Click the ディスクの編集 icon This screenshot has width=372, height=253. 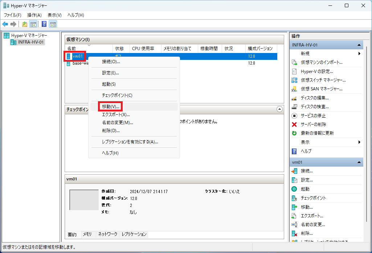[294, 98]
